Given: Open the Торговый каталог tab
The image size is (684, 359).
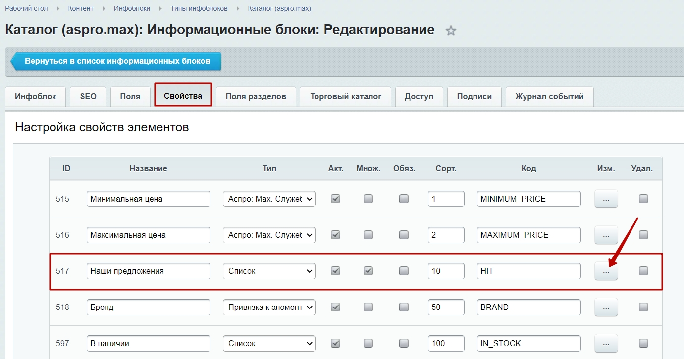Looking at the screenshot, I should click(346, 97).
